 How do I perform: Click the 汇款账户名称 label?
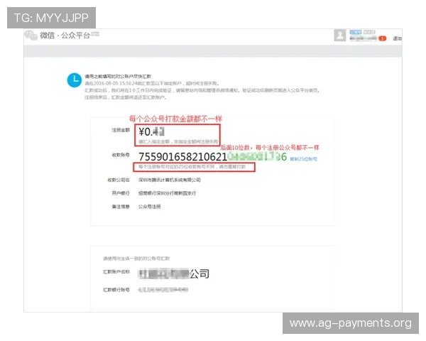tap(116, 271)
